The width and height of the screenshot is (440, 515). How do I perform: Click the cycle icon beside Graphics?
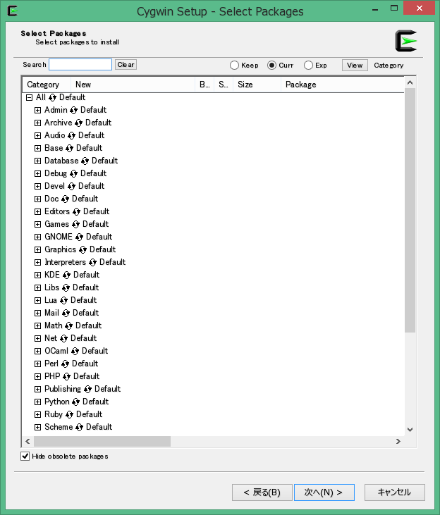pyautogui.click(x=83, y=250)
